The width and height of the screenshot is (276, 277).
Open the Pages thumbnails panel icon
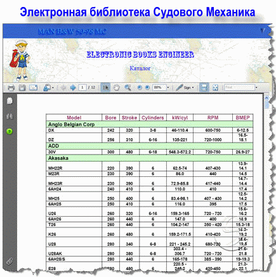10,101
